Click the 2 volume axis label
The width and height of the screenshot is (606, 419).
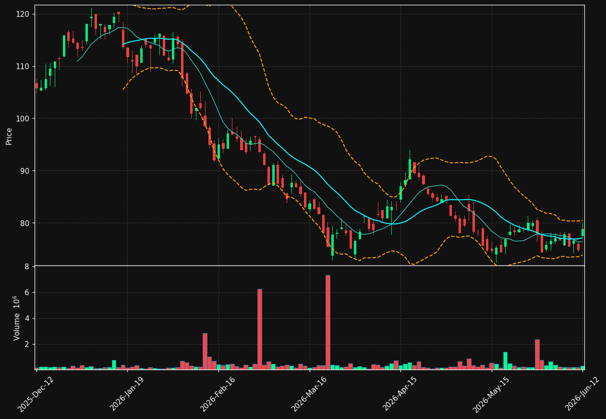pyautogui.click(x=27, y=345)
